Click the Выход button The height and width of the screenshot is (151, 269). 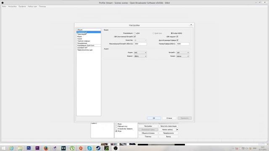click(169, 137)
